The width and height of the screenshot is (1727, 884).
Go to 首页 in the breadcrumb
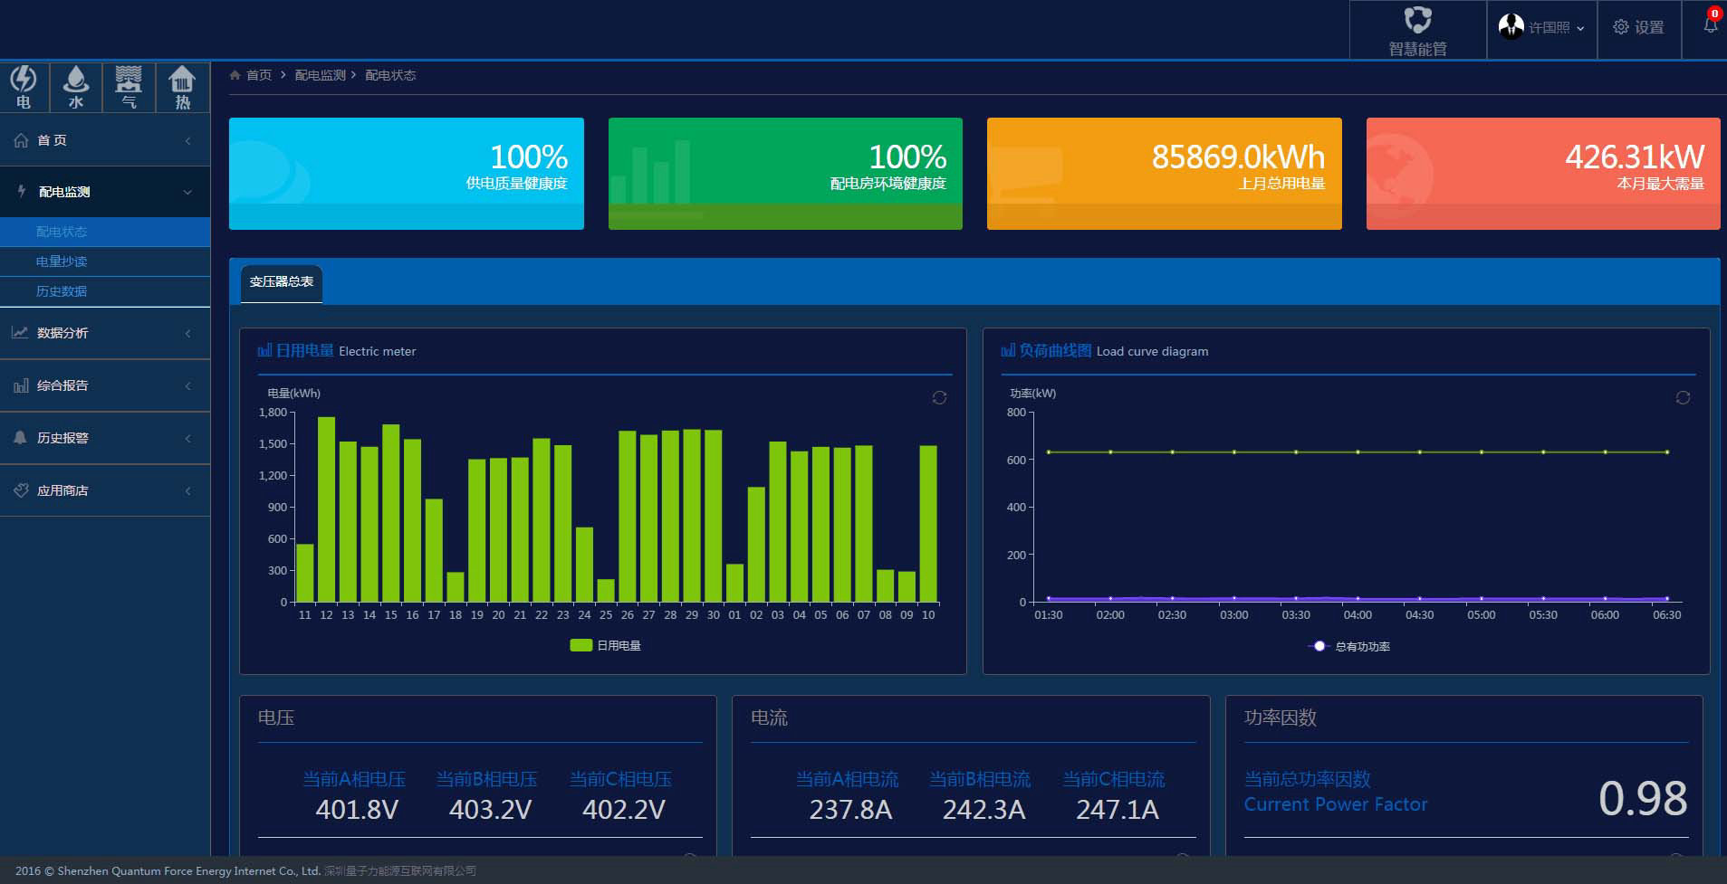click(x=258, y=75)
